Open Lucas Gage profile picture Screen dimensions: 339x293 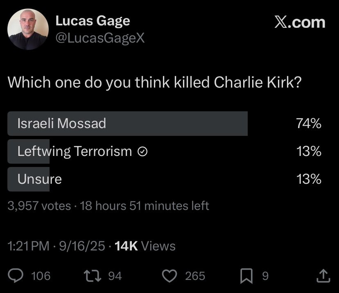[28, 29]
